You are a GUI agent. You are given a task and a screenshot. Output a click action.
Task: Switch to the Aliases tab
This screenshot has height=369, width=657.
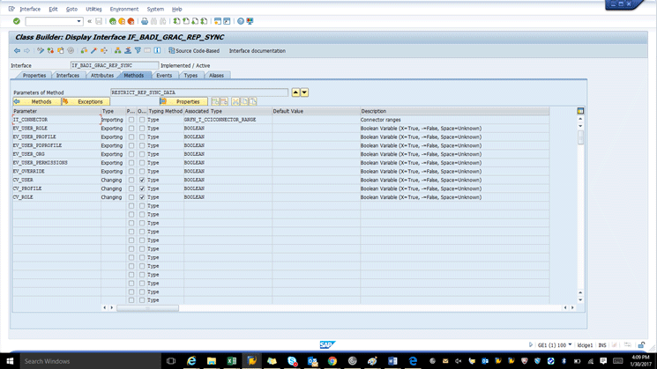pos(216,76)
